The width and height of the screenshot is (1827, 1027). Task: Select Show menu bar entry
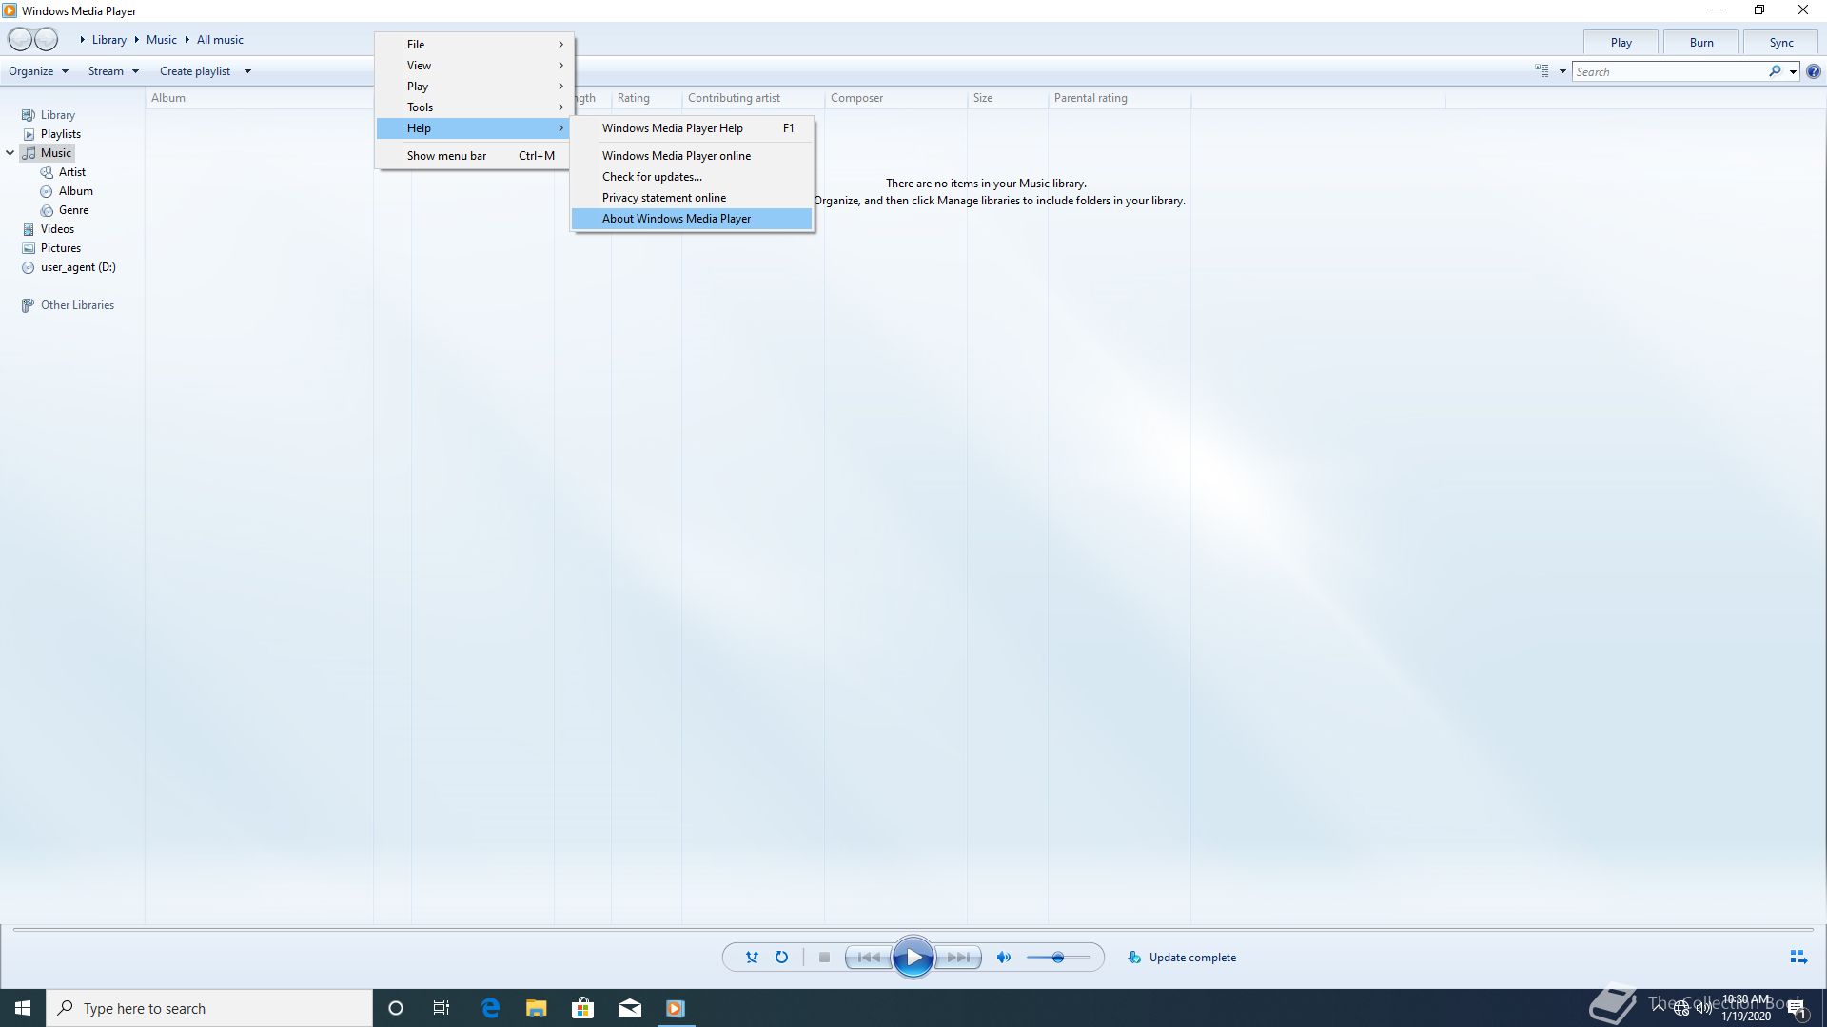click(473, 156)
